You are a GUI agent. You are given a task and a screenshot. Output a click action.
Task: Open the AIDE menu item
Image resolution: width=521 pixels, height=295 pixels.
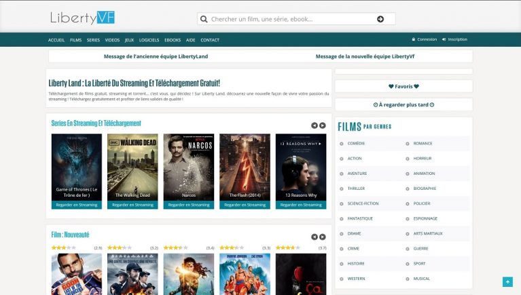[x=190, y=40]
